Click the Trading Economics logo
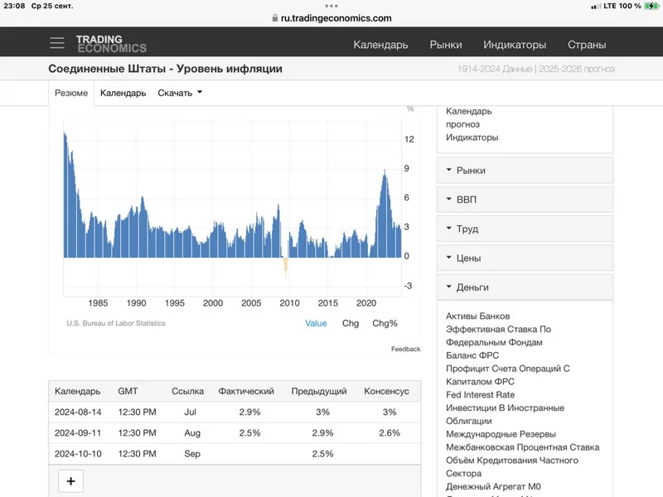The height and width of the screenshot is (497, 663). pyautogui.click(x=111, y=43)
